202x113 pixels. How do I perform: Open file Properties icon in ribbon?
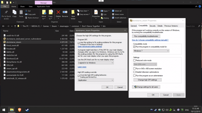click(96, 12)
